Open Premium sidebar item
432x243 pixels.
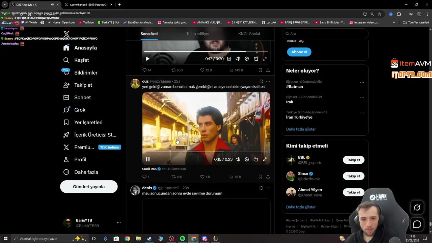pyautogui.click(x=92, y=147)
